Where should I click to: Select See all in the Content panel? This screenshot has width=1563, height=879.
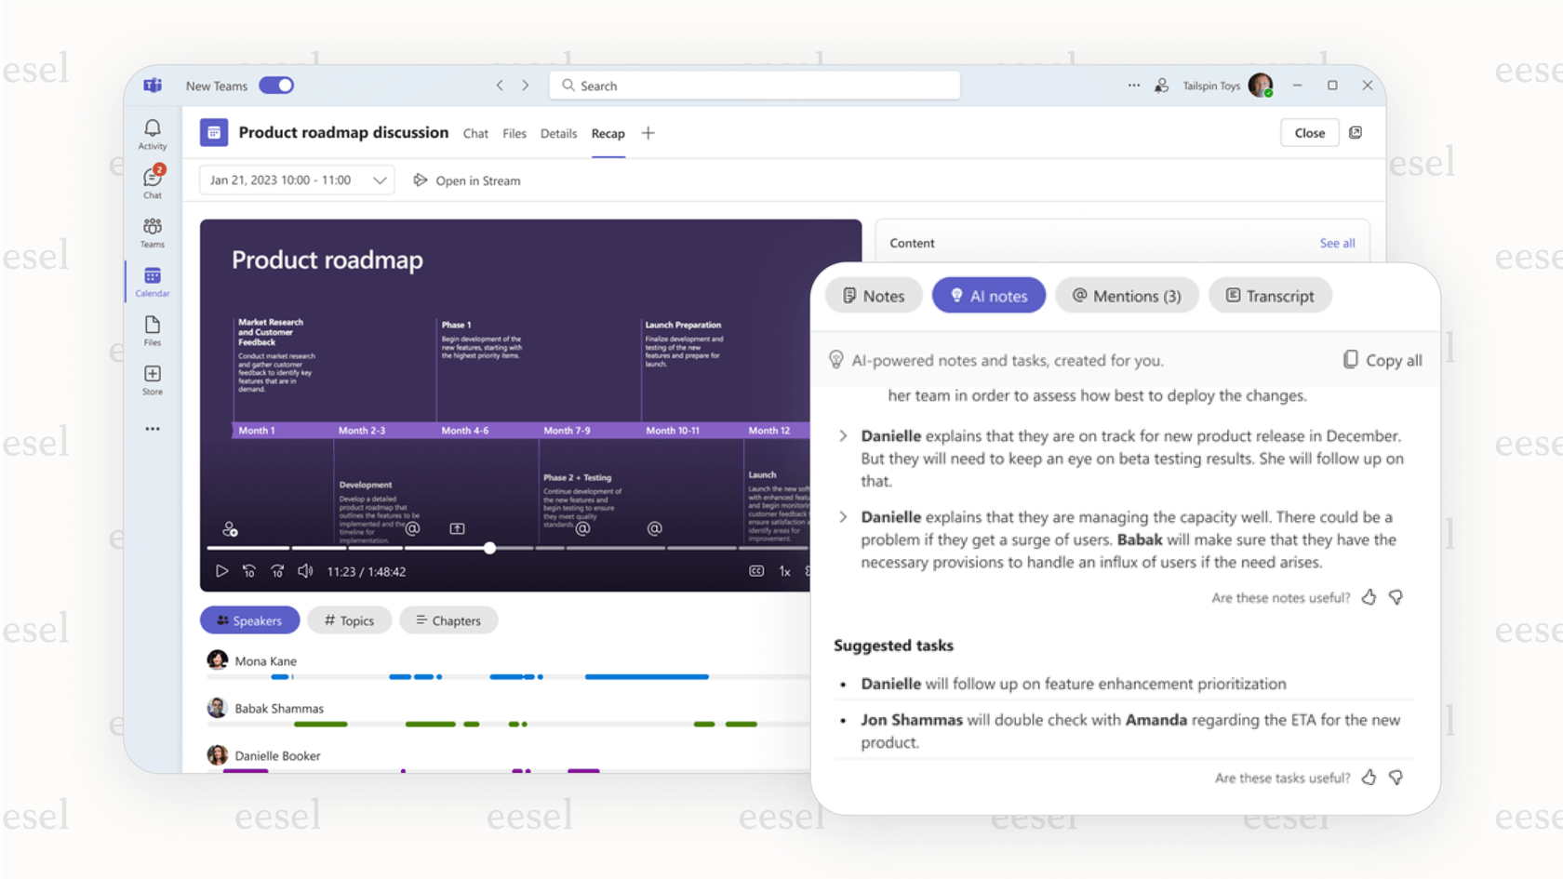coord(1337,243)
